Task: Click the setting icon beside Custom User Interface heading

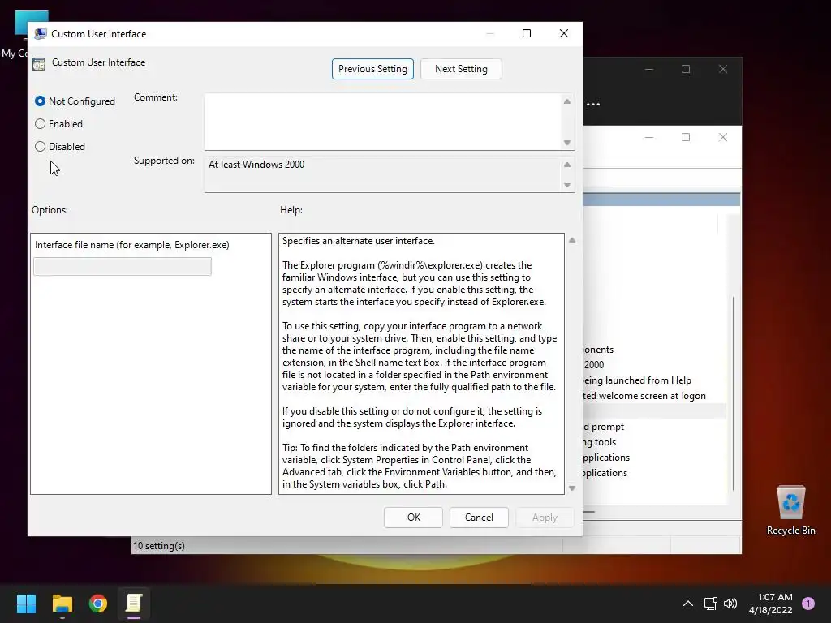Action: tap(39, 64)
